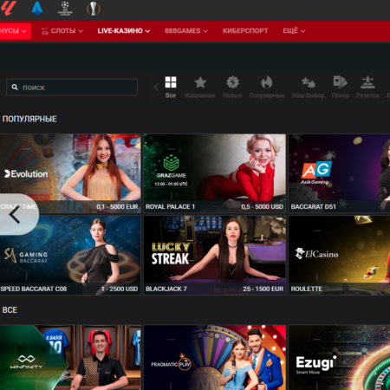Open the LaLiga league icon

[9, 8]
